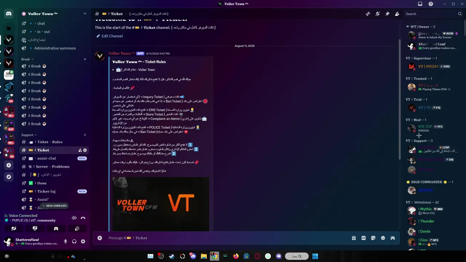Open the soundboard button

pos(77,229)
